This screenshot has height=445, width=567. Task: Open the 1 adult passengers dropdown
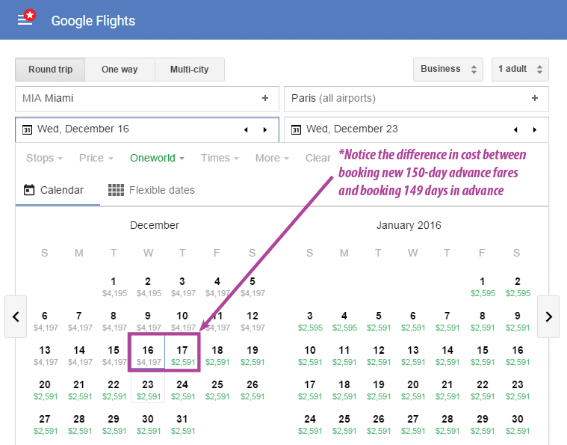coord(520,69)
